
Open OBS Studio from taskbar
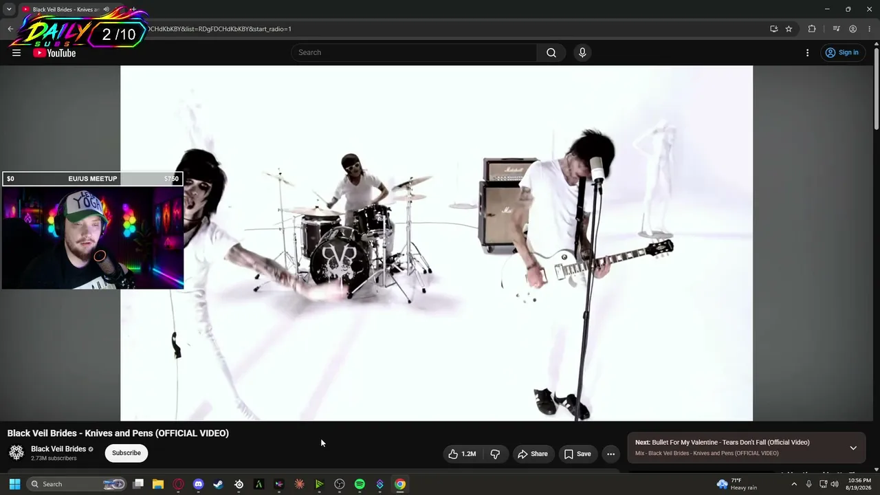coord(340,484)
